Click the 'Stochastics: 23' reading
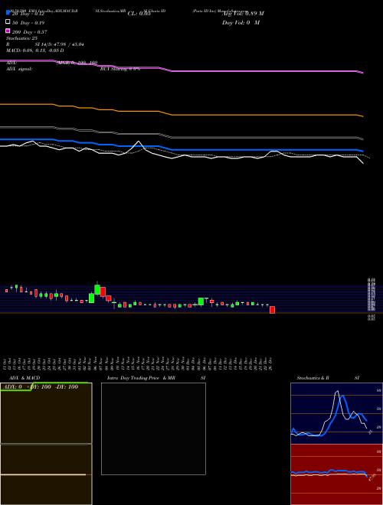The image size is (383, 505). (x=21, y=38)
